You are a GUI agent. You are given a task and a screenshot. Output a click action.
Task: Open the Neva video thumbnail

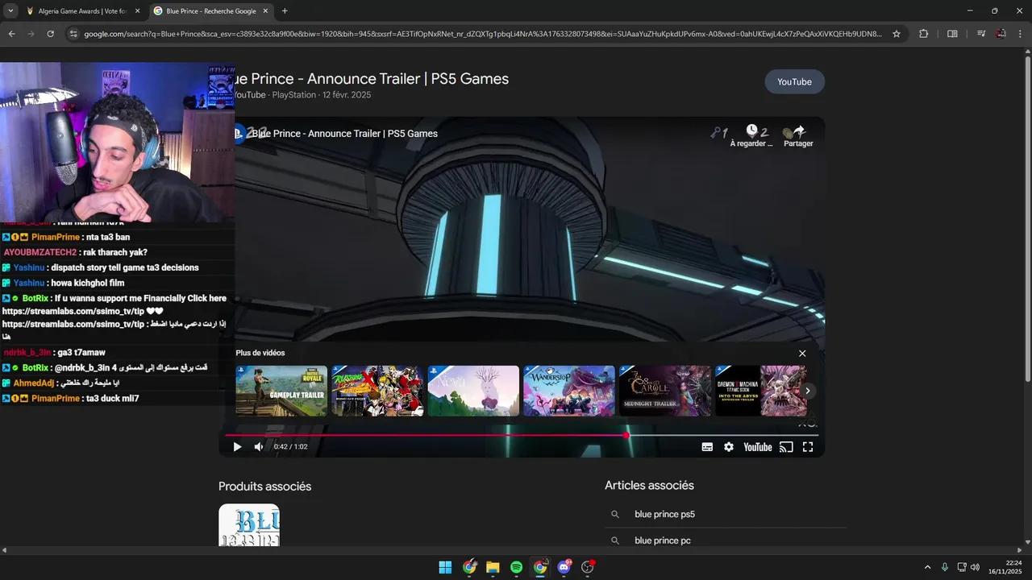tap(473, 391)
